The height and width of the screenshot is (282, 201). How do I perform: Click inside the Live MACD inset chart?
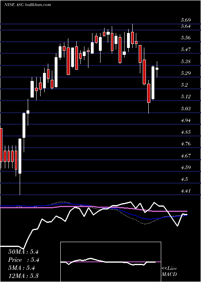[111, 262]
